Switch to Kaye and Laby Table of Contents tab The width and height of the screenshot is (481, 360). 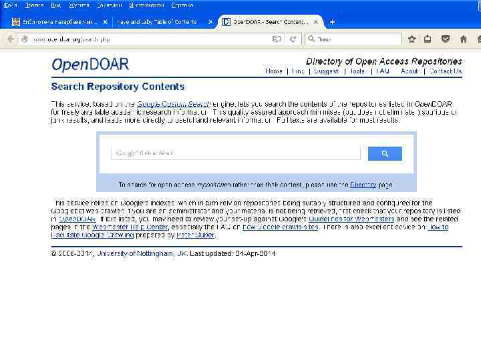(157, 22)
